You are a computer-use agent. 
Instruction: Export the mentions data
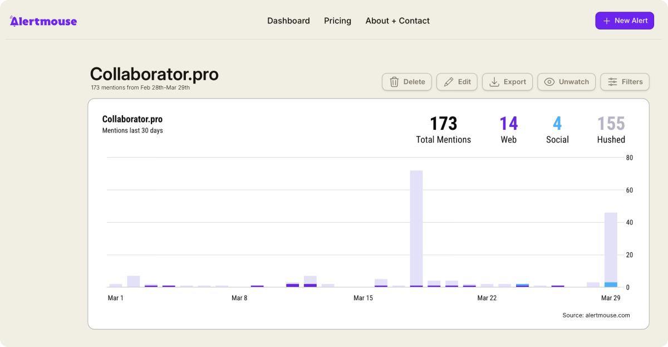coord(508,82)
